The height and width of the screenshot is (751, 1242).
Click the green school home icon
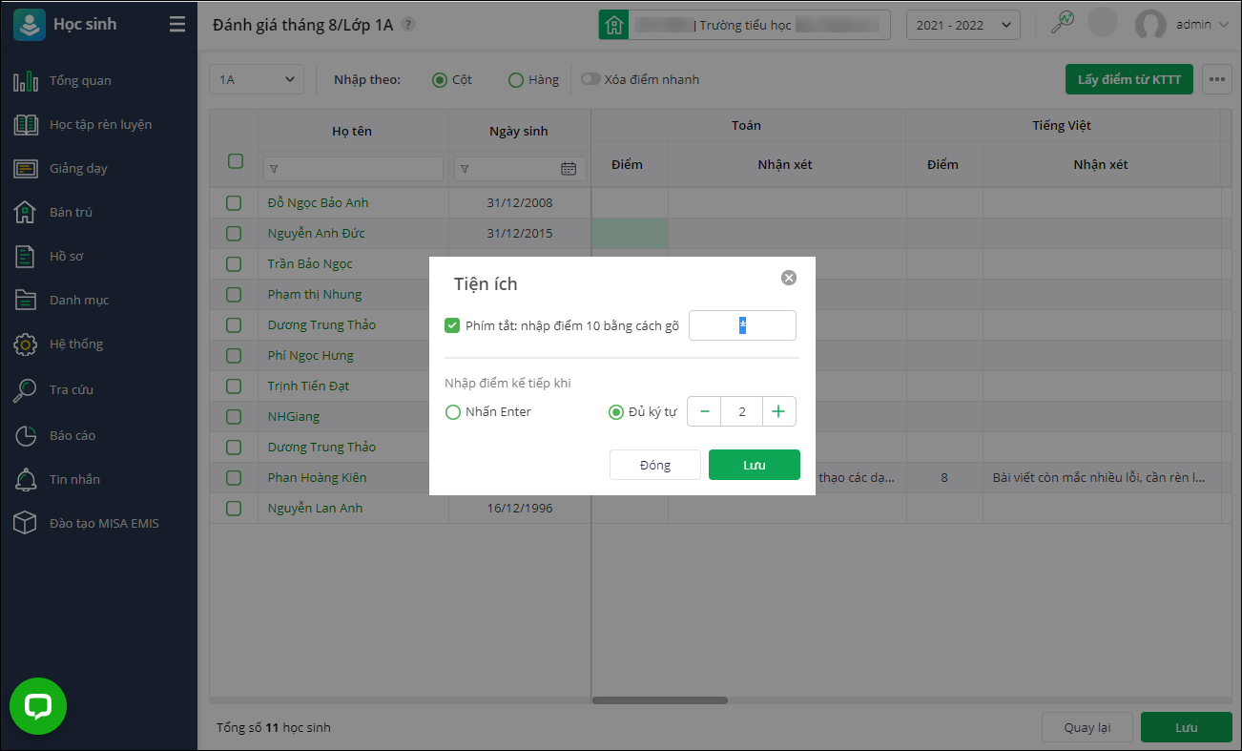tap(613, 25)
